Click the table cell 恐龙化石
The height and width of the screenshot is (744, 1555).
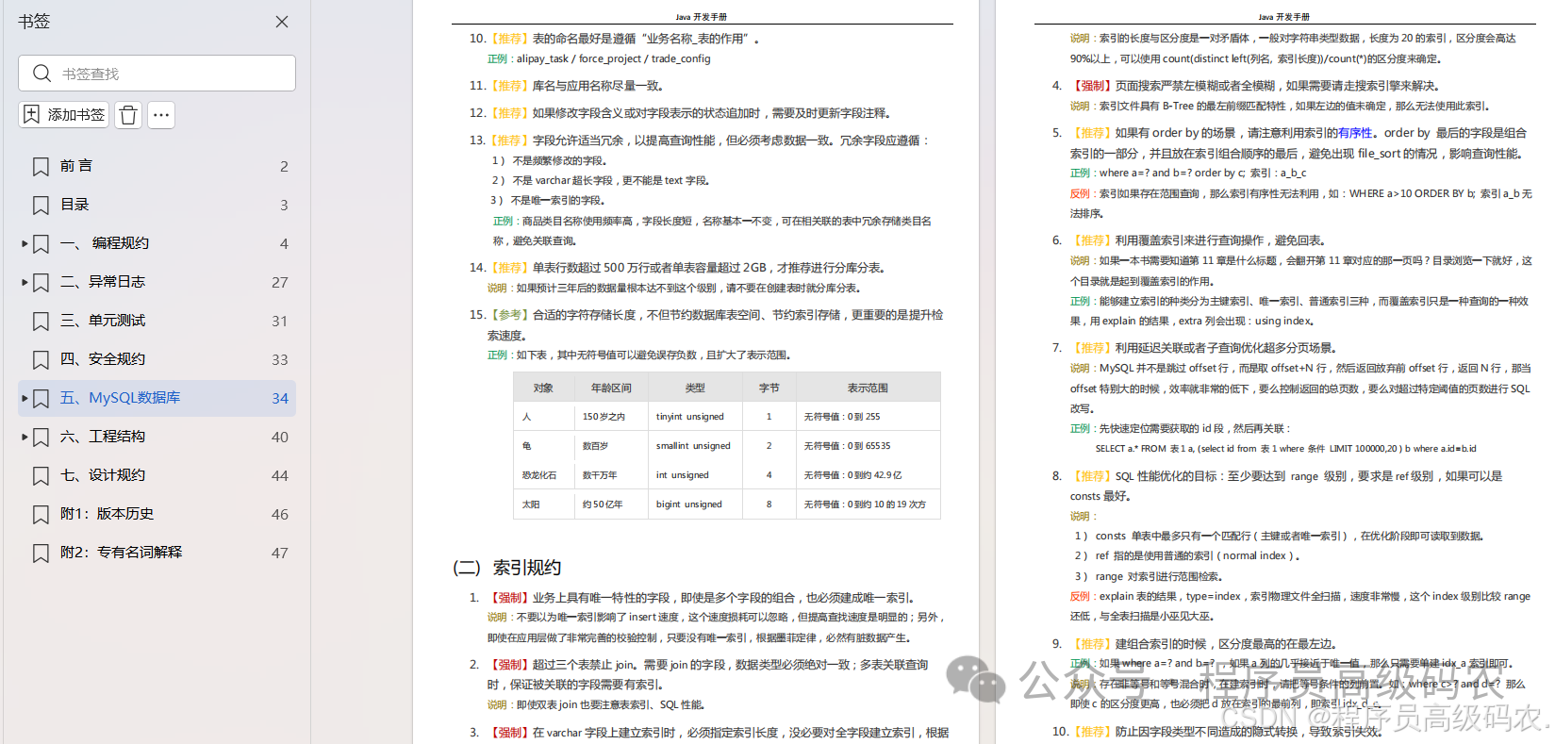coord(539,475)
